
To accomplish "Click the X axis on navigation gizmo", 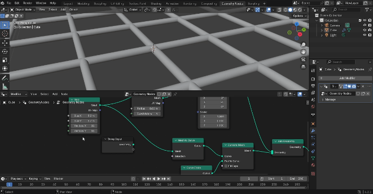I will pos(300,34).
